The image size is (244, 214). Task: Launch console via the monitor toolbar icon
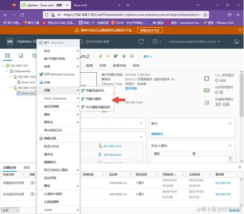pyautogui.click(x=115, y=56)
